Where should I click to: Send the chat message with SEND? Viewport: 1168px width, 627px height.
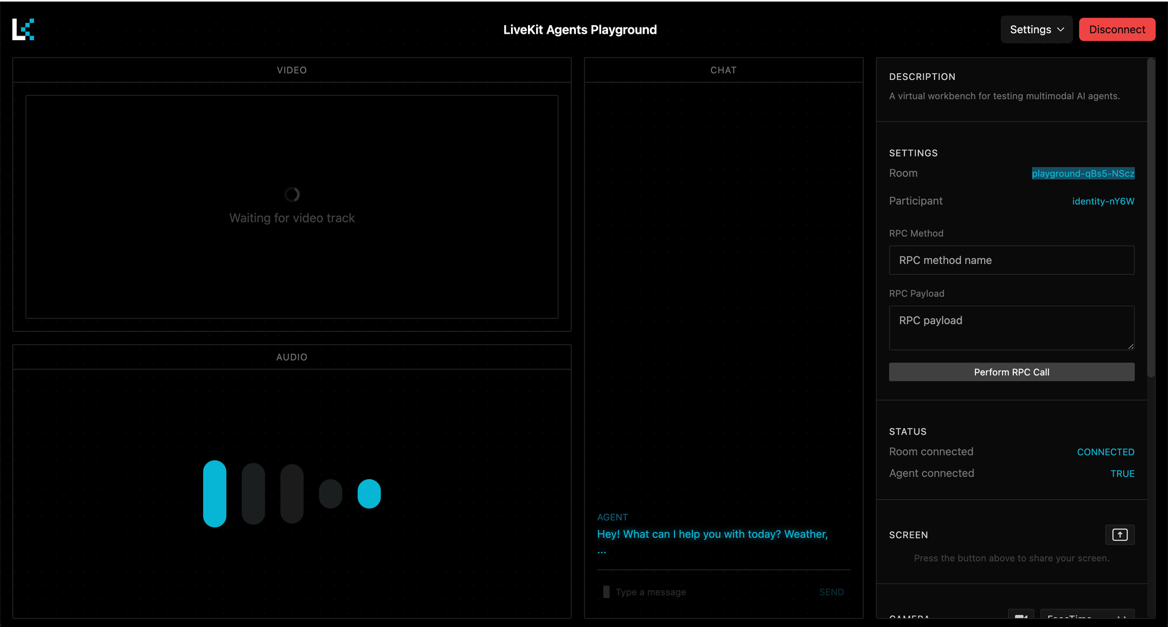(831, 592)
